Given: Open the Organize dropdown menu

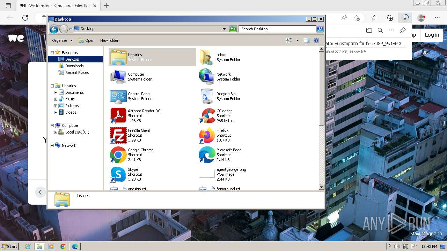Looking at the screenshot, I should pyautogui.click(x=62, y=40).
